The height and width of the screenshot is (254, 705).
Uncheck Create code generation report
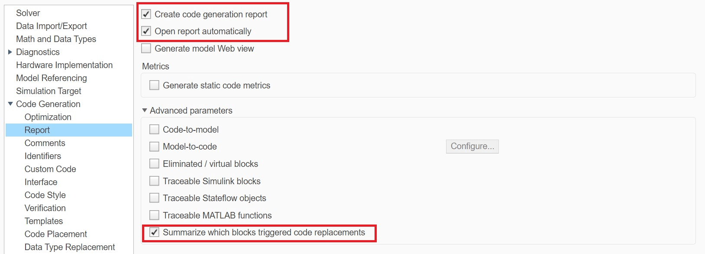146,14
